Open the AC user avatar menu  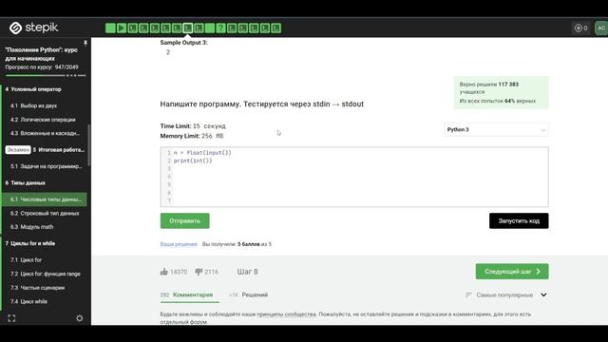[x=601, y=28]
